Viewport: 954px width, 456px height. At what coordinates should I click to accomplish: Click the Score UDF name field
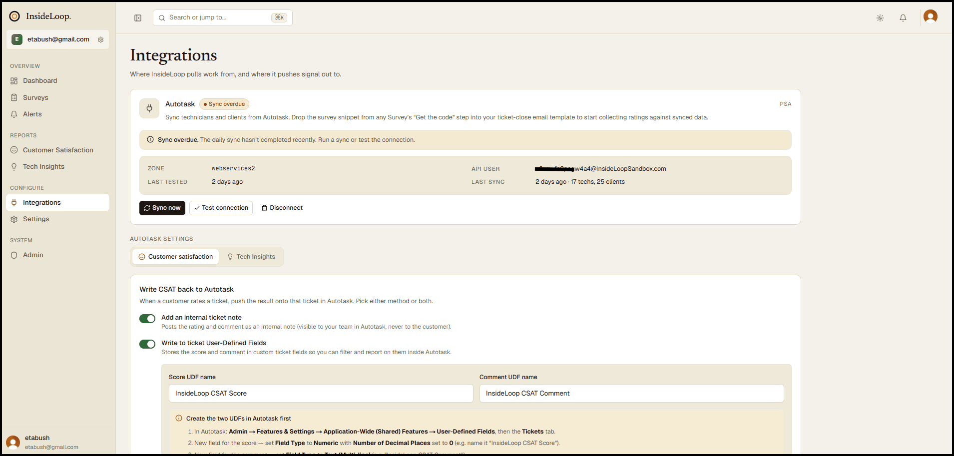coord(321,394)
